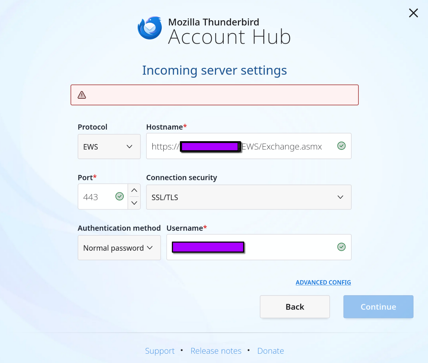Open the Donate link

tap(271, 351)
